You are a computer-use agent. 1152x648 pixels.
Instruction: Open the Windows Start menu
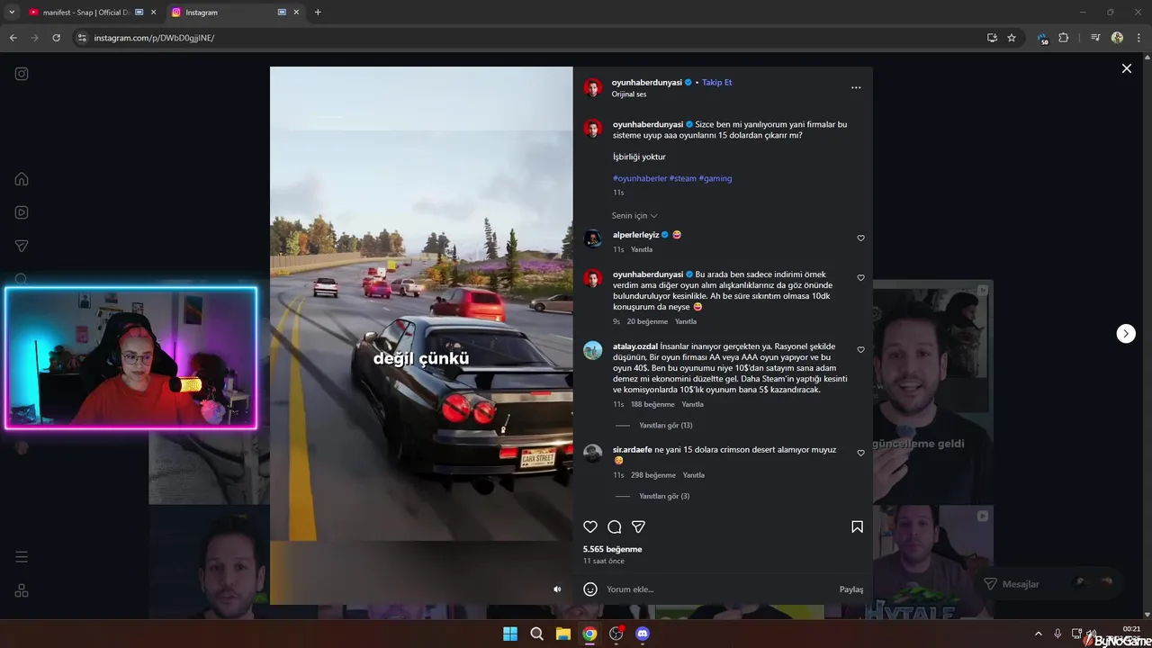tap(510, 634)
